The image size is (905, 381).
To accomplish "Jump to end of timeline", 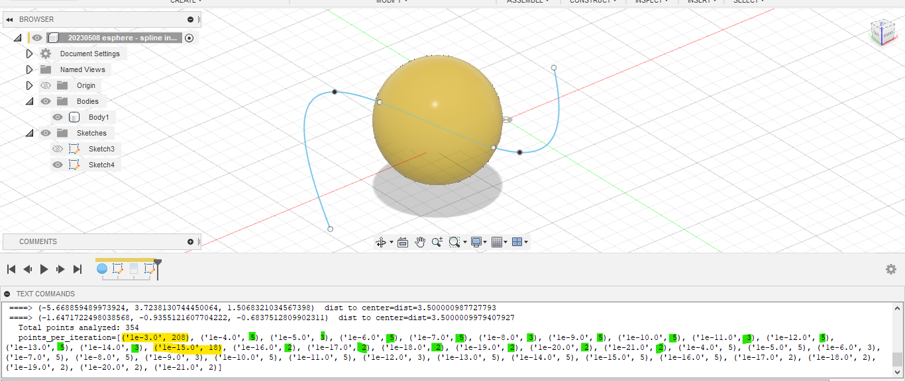I will pos(78,269).
